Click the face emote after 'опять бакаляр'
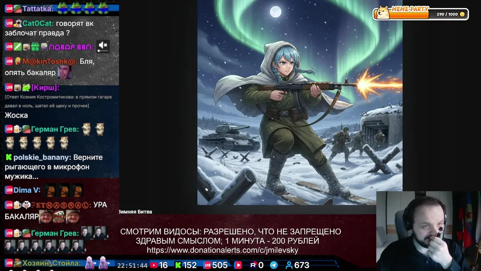 click(x=64, y=72)
